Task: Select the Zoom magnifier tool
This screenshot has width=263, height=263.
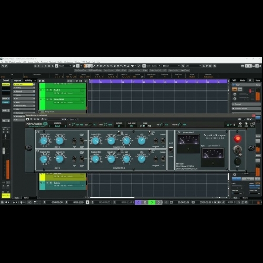Action: click(x=111, y=66)
